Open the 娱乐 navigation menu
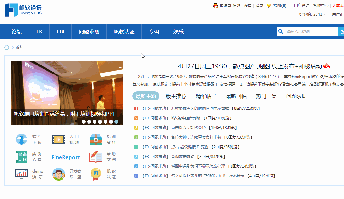This screenshot has width=344, height=199. click(179, 31)
